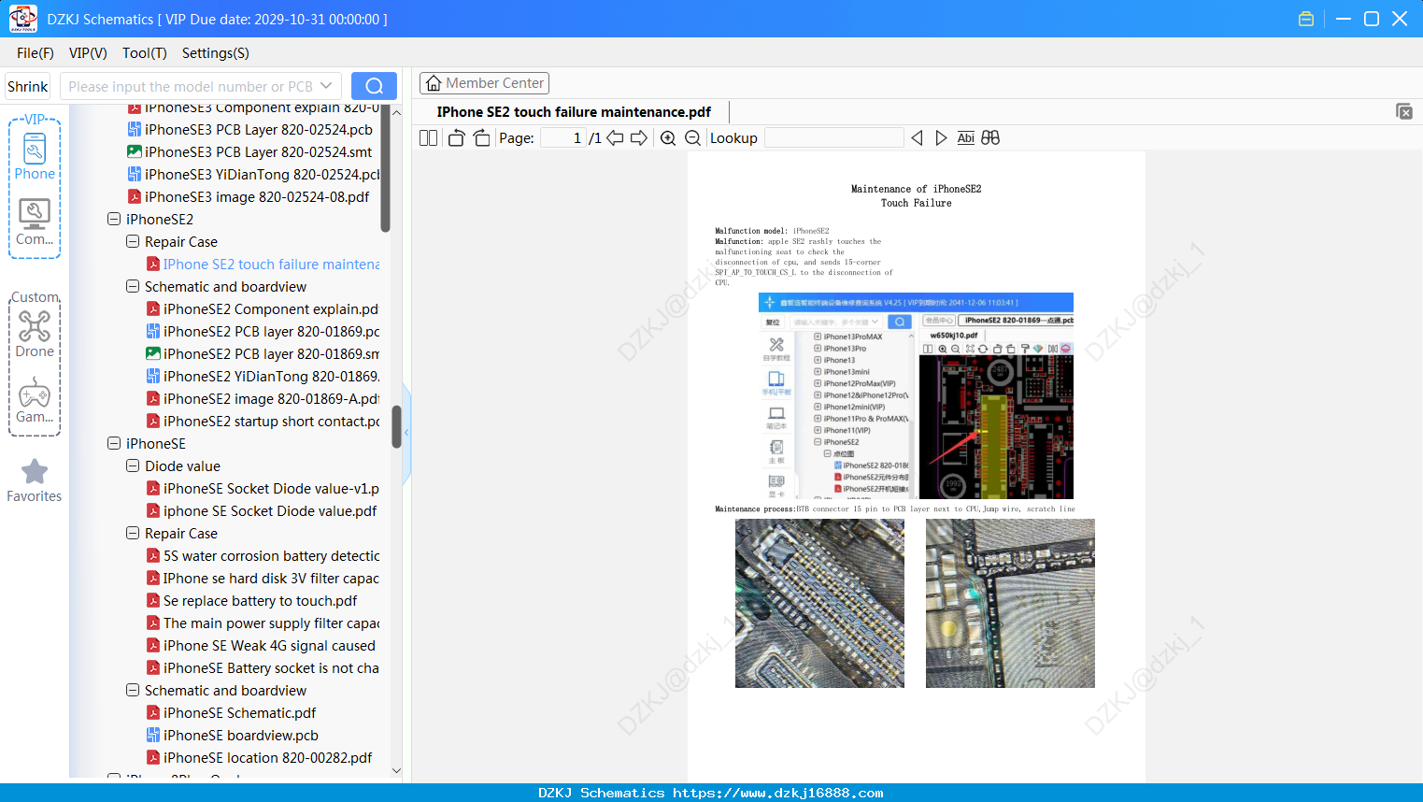
Task: Click the blue search button
Action: coord(374,86)
